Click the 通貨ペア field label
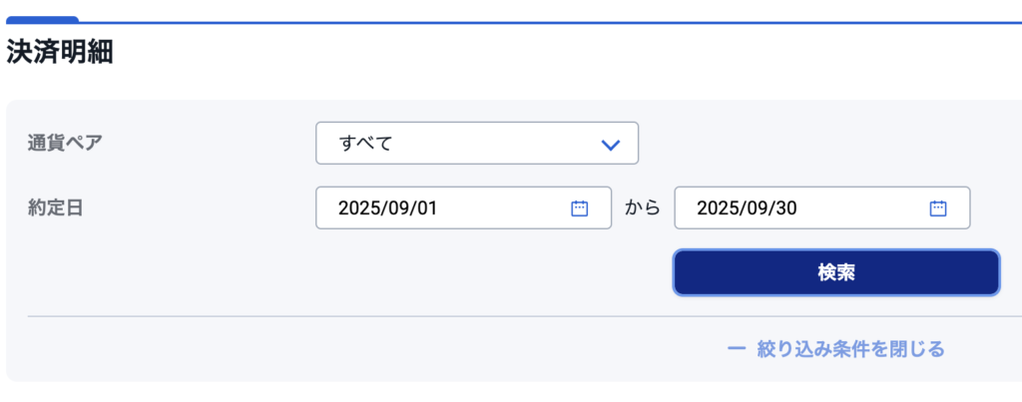Screen dimensions: 1022x402 coord(65,142)
